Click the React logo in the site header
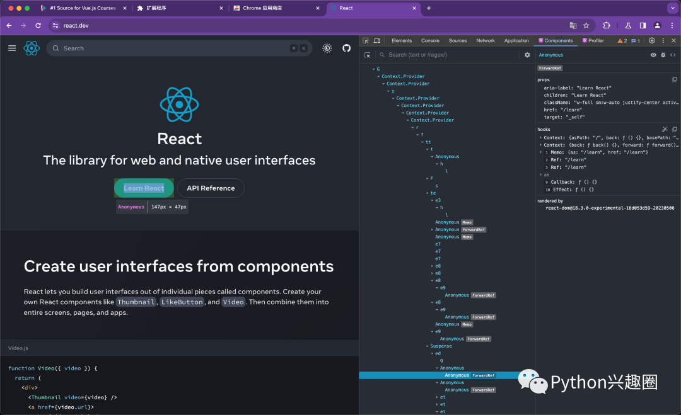 tap(32, 48)
